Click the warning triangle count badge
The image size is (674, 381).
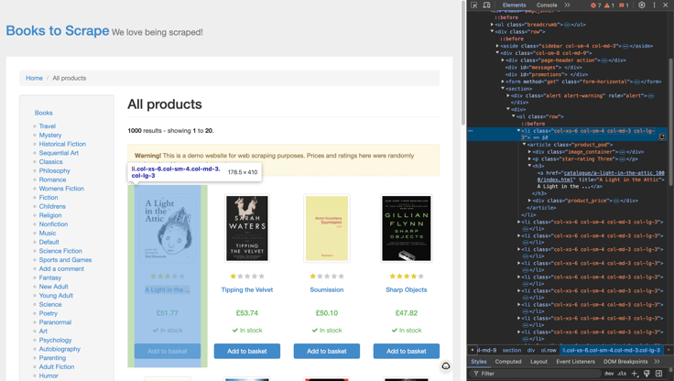(609, 5)
